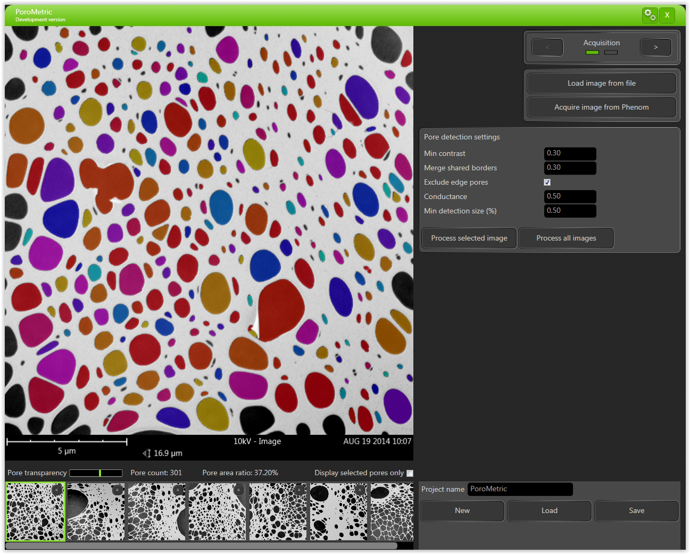Process the selected image

pos(469,238)
